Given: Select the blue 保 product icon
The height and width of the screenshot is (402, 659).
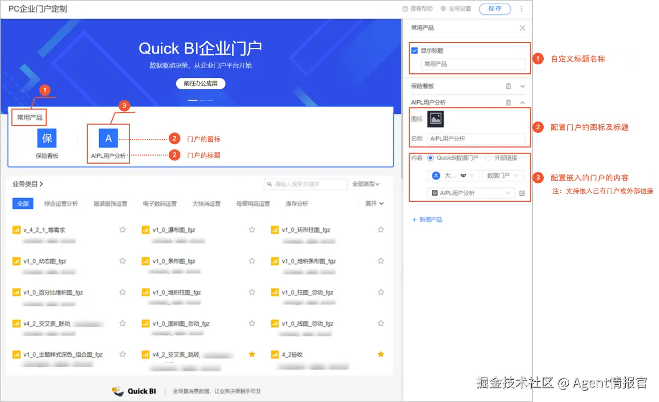Looking at the screenshot, I should [x=47, y=138].
